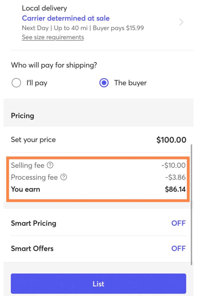Open the Pricing section header

pyautogui.click(x=22, y=116)
